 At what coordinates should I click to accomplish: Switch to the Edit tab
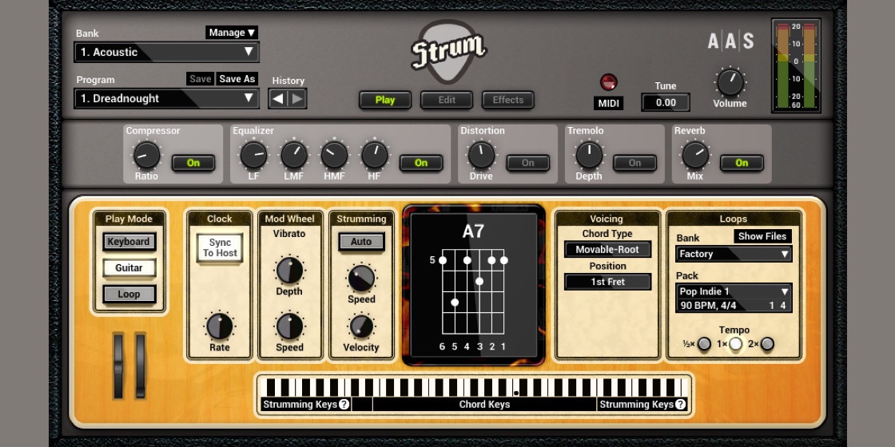[447, 100]
